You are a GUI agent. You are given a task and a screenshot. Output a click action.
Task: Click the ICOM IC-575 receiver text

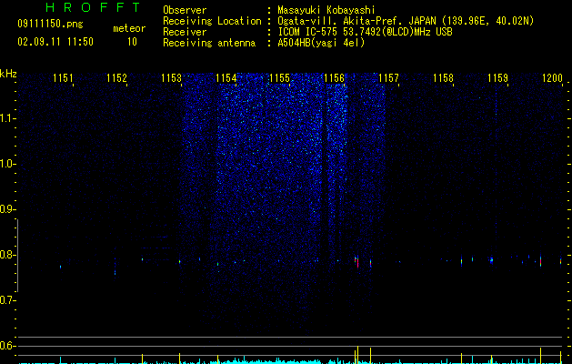pos(365,32)
